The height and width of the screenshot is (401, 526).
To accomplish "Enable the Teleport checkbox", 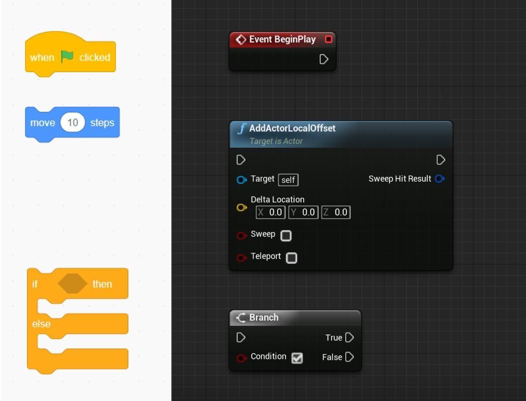I will tap(291, 258).
